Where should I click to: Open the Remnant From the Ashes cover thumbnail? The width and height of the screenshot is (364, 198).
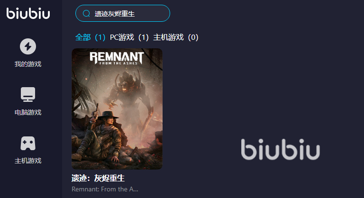click(117, 109)
